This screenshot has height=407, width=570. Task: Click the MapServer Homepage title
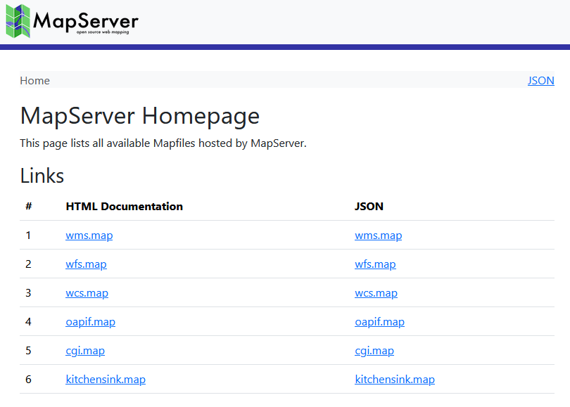coord(139,115)
